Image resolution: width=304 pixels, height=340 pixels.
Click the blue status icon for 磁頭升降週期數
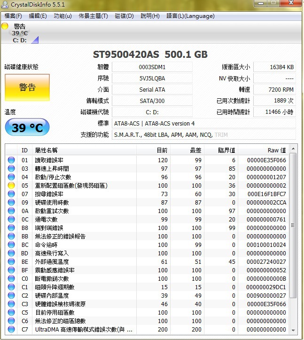[x=11, y=287]
